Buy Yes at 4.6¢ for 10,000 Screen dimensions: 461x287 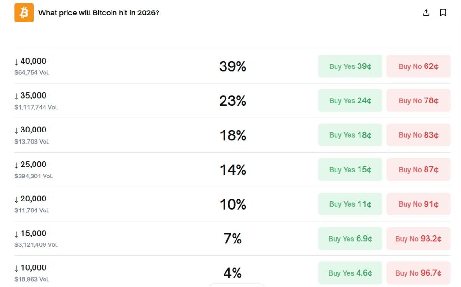click(350, 273)
